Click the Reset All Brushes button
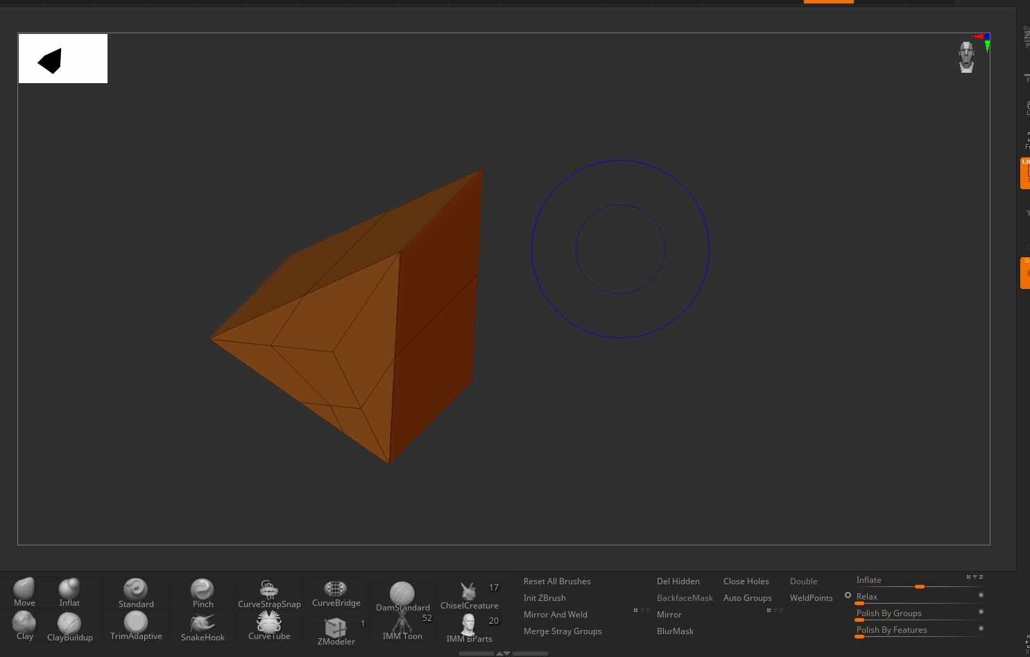 coord(557,581)
